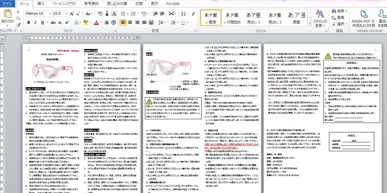Image resolution: width=387 pixels, height=193 pixels.
Task: Click the Text Effects glowing A icon
Action: pos(77,22)
